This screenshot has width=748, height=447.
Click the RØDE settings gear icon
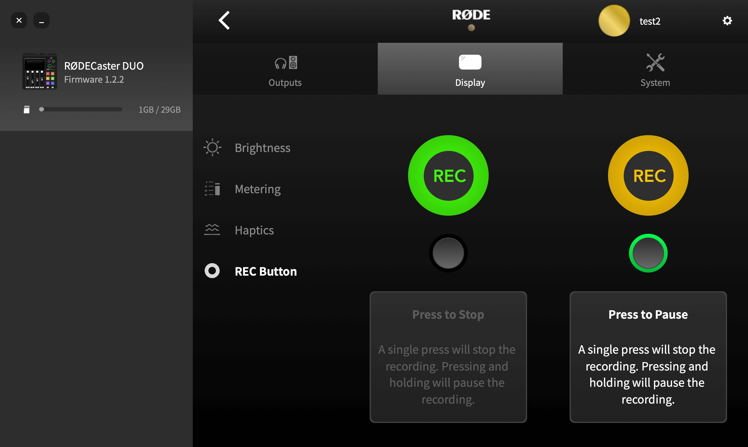point(727,21)
